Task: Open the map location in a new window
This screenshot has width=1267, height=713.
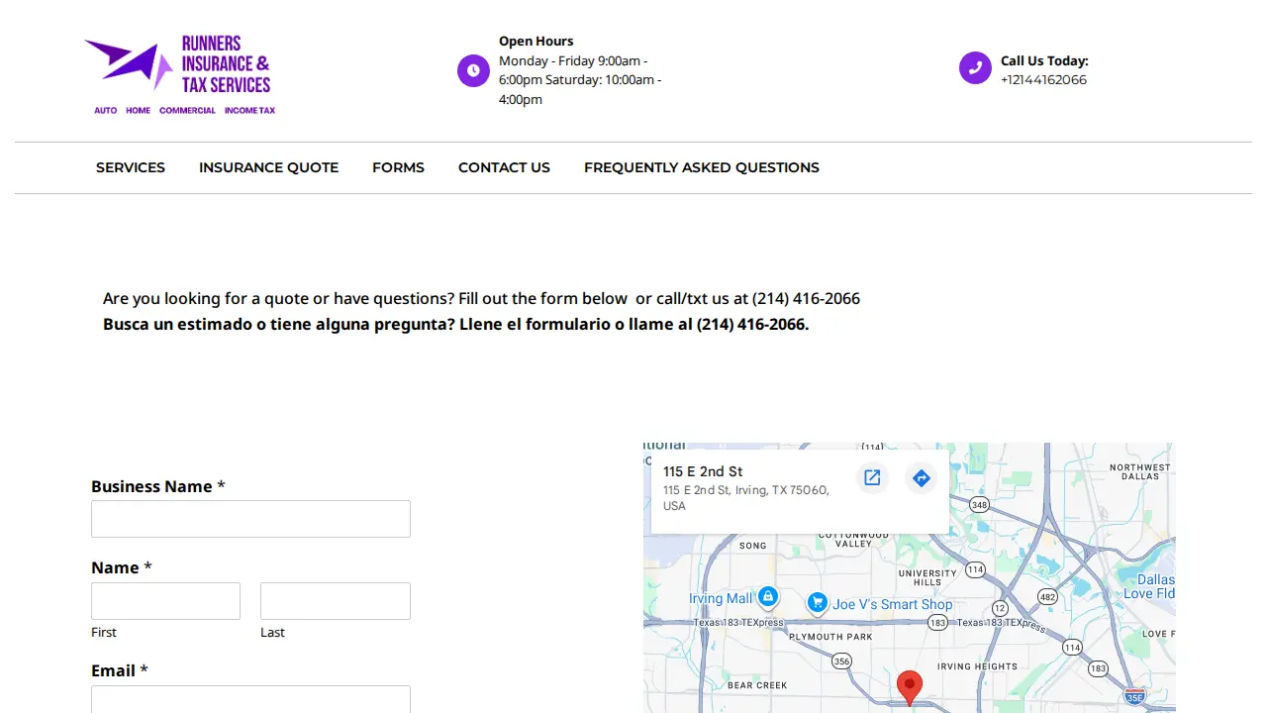Action: (x=872, y=478)
